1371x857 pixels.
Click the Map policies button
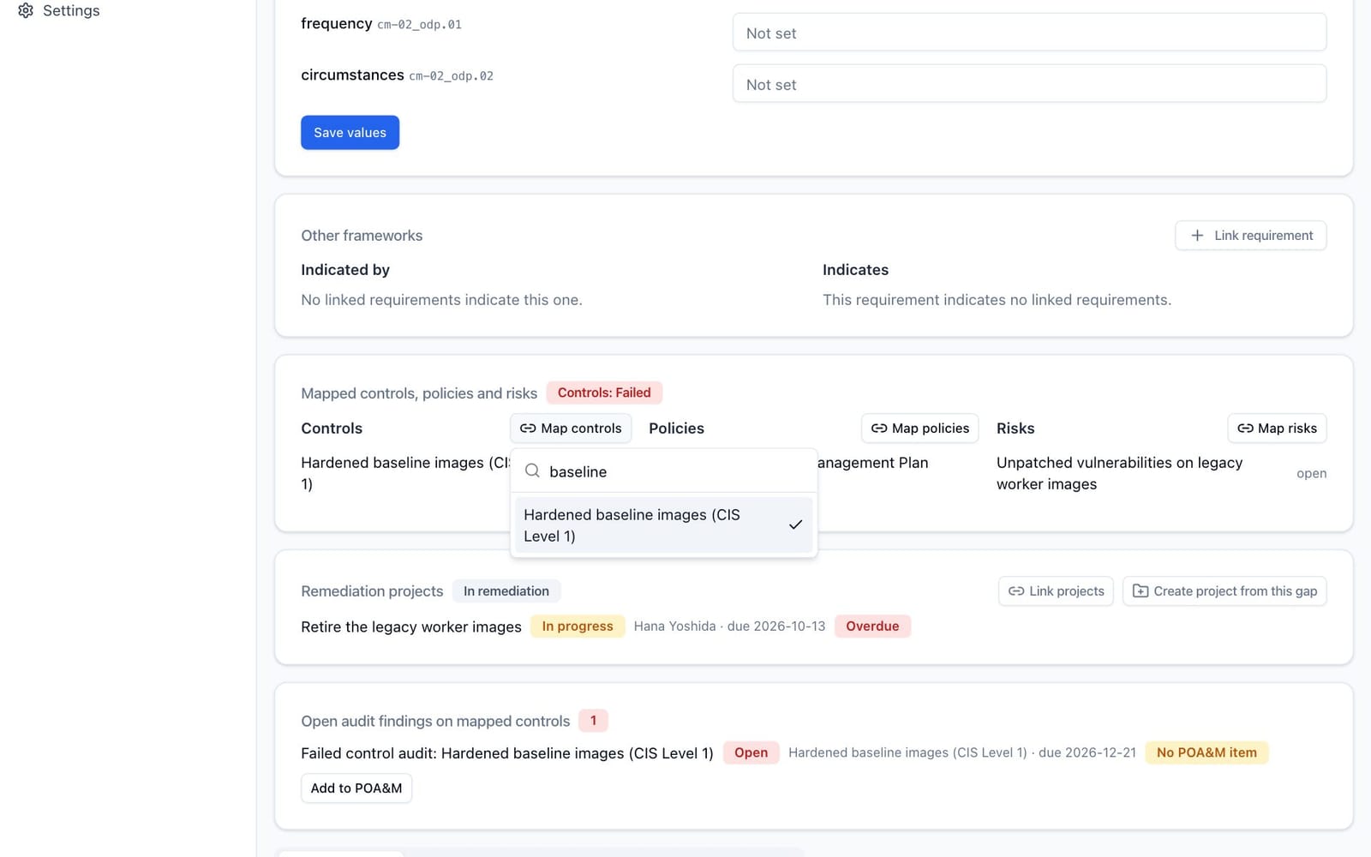click(920, 428)
